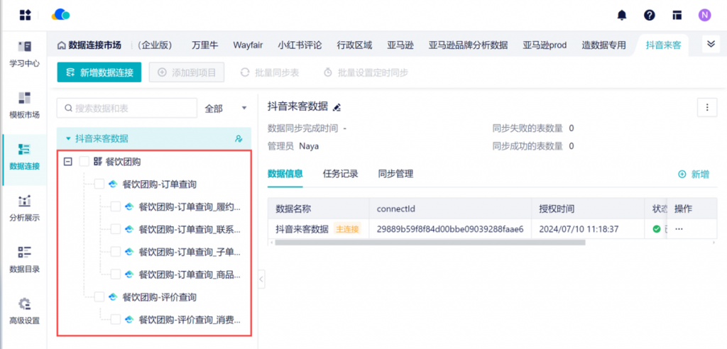The height and width of the screenshot is (349, 727).
Task: Open 分析展示 in sidebar
Action: [x=25, y=209]
